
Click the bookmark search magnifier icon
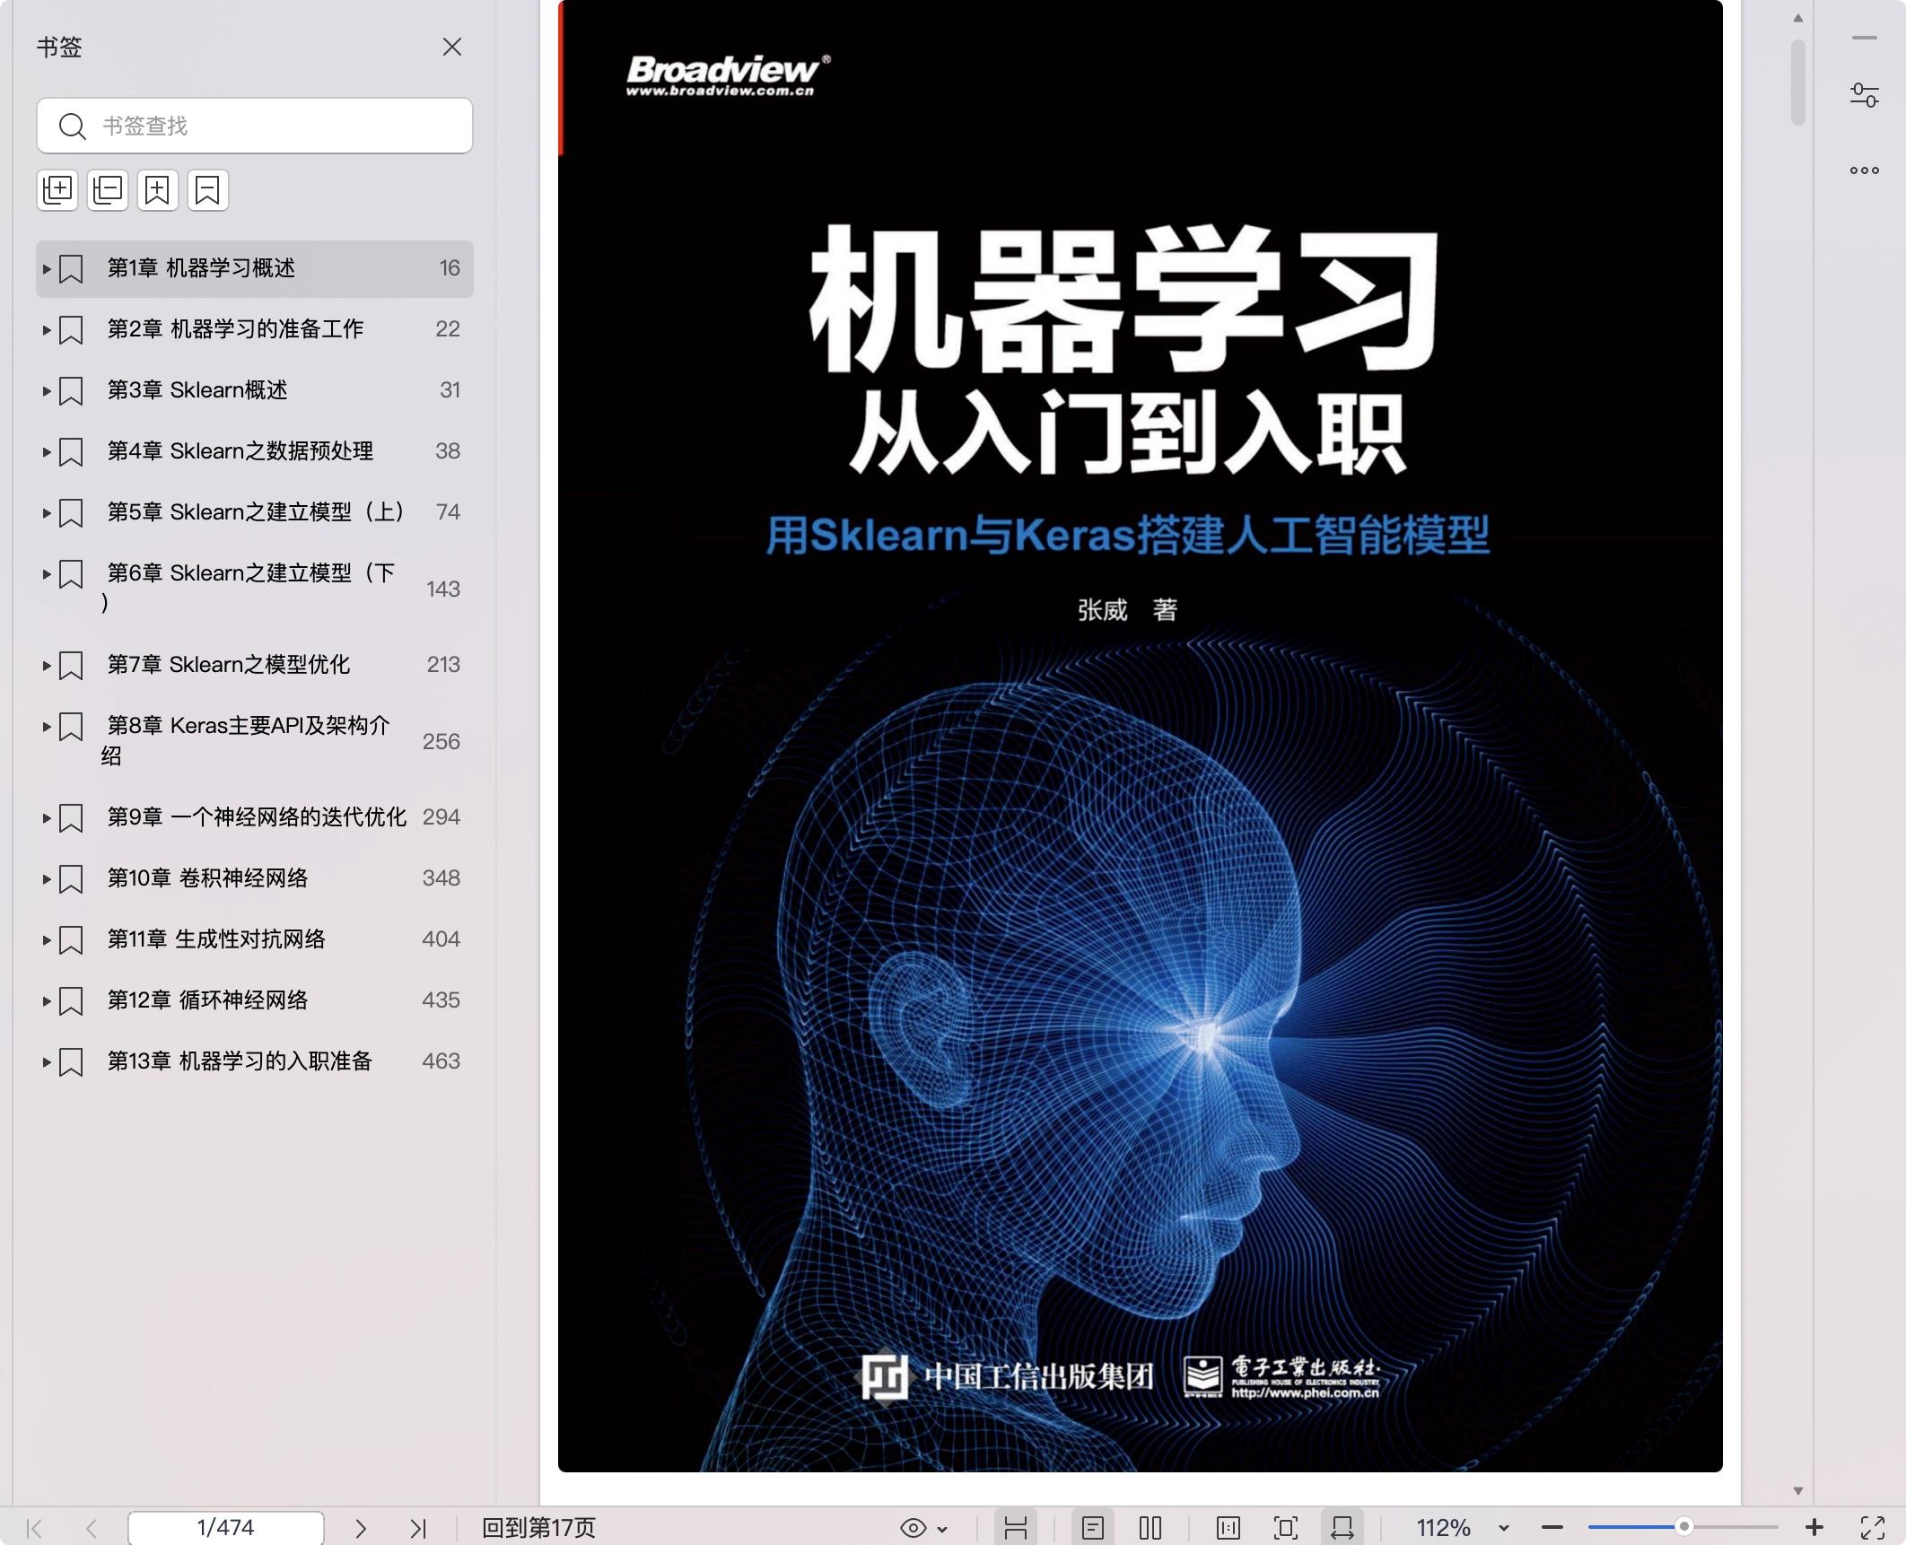coord(72,126)
